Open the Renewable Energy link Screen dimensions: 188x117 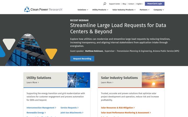point(36,113)
